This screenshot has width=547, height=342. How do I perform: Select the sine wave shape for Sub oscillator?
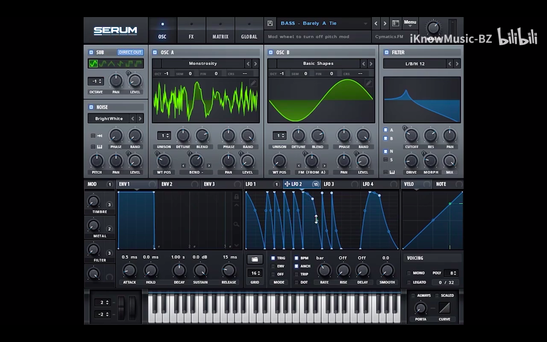click(93, 64)
